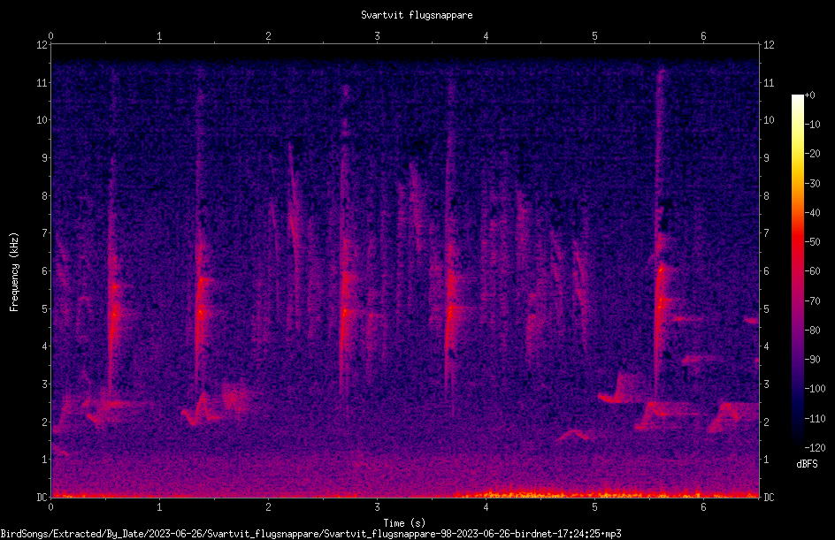Click '5' on the left frequency axis

(x=45, y=309)
